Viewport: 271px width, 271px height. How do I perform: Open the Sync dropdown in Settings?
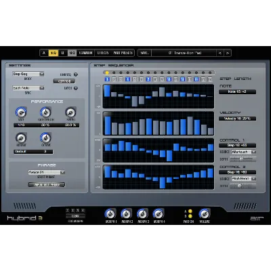tap(28, 88)
